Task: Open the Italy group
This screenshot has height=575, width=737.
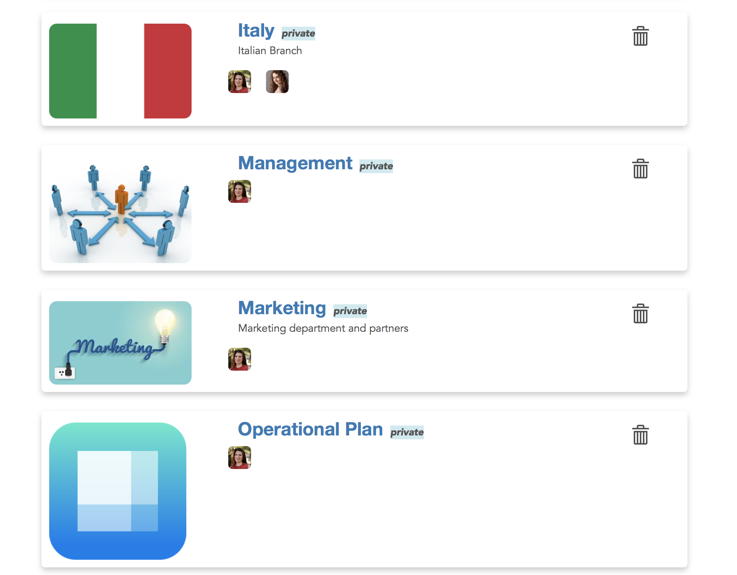Action: (256, 31)
